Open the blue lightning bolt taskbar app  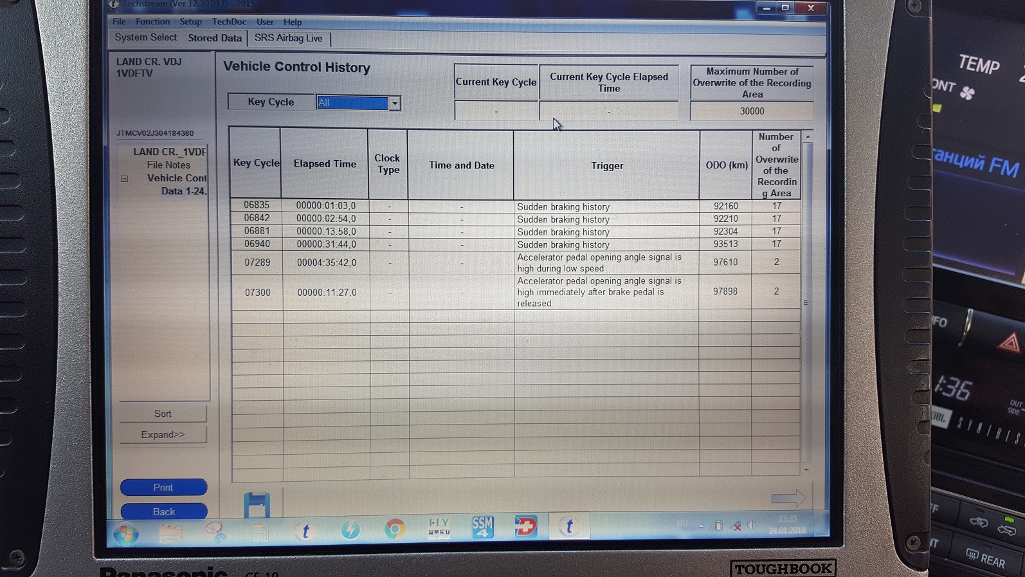coord(350,529)
